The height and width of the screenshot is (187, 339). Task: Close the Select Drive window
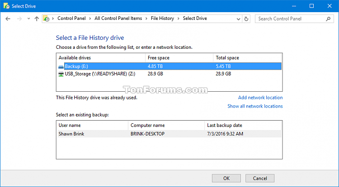[330, 6]
